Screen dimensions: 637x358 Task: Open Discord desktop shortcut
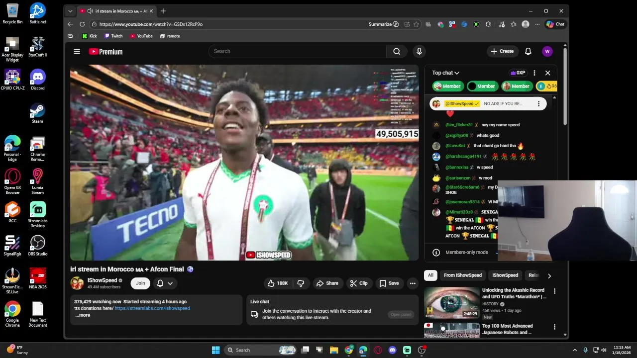click(38, 80)
